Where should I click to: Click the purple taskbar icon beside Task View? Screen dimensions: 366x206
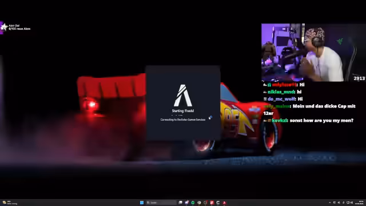click(187, 203)
